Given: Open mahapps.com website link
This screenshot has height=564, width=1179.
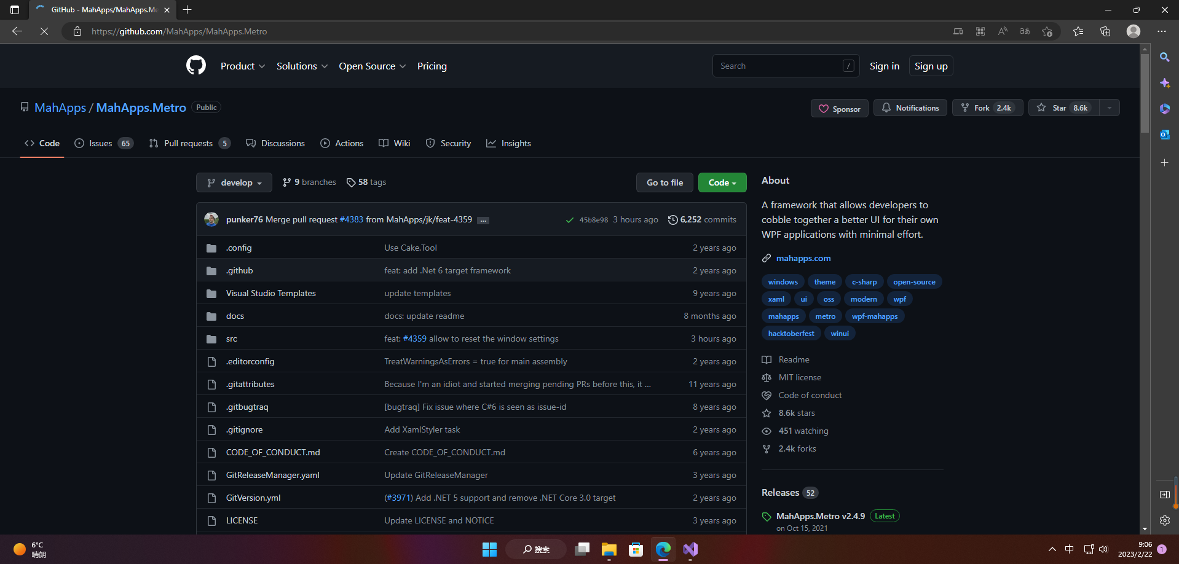Looking at the screenshot, I should (803, 258).
